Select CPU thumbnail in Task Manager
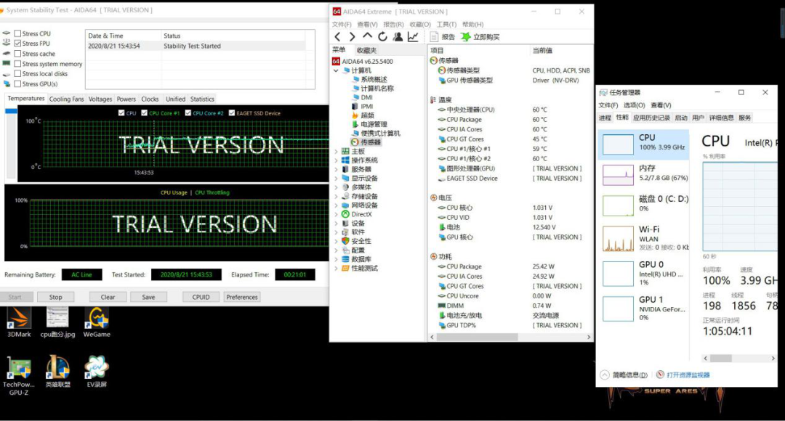The height and width of the screenshot is (421, 785). click(x=618, y=144)
